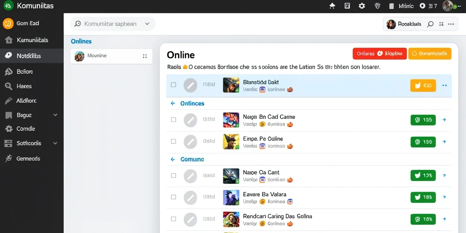The height and width of the screenshot is (233, 466).
Task: Expand the Baguz sidebar section chevron
Action: [55, 115]
